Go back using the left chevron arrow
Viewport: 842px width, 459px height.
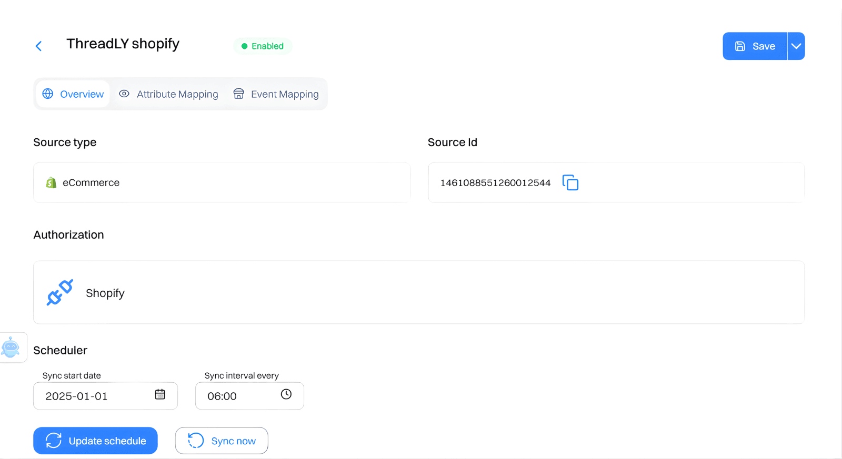point(38,46)
